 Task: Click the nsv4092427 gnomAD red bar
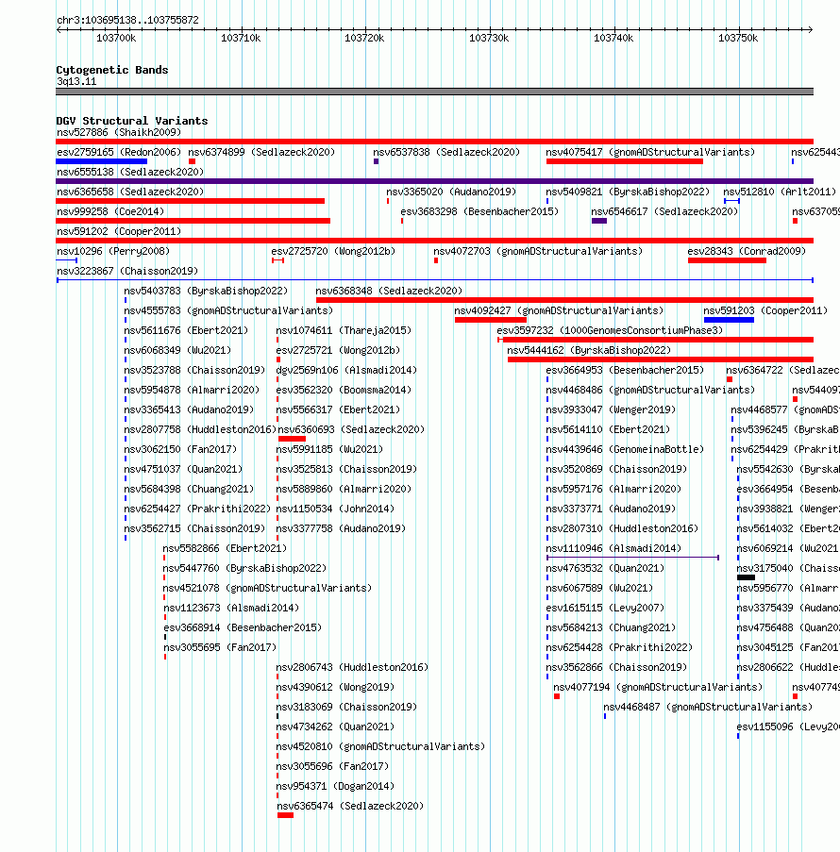point(491,320)
